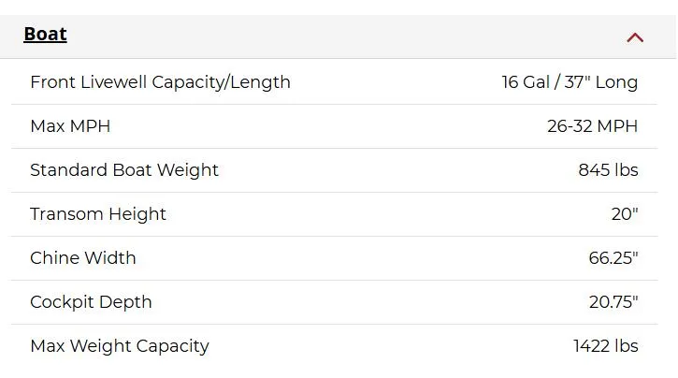Select the 26-32 MPH value

tap(592, 126)
